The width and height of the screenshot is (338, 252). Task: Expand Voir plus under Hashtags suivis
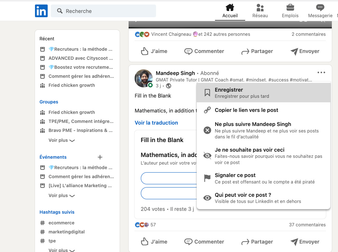pyautogui.click(x=62, y=250)
